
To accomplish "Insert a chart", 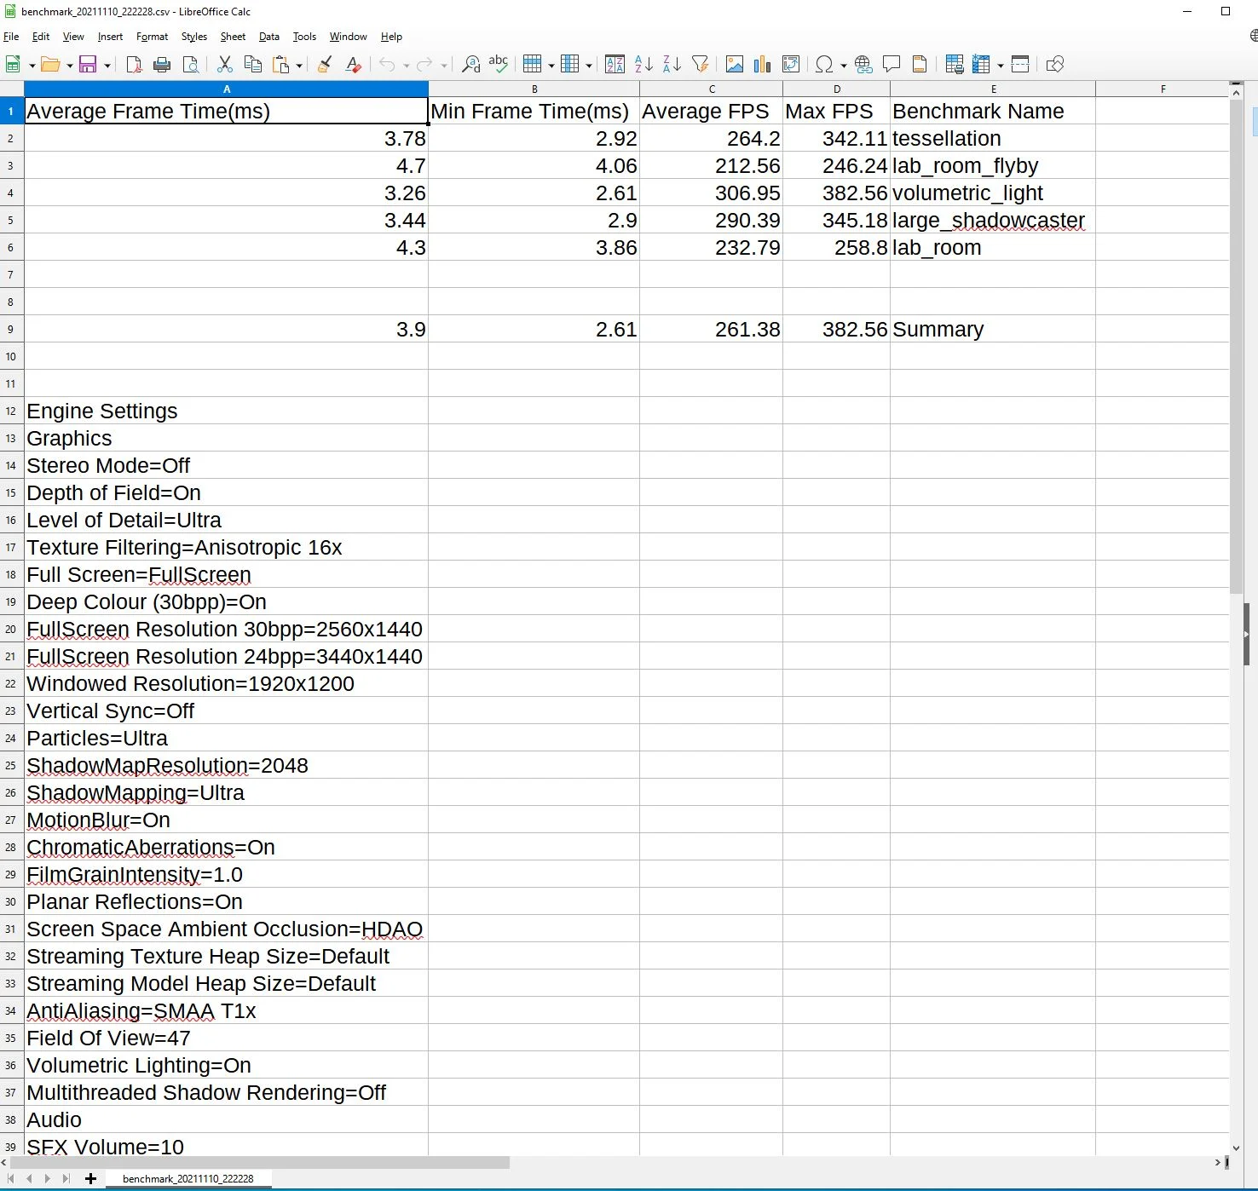I will [x=763, y=65].
